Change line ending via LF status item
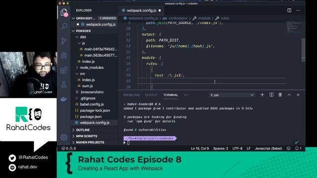 [249, 148]
